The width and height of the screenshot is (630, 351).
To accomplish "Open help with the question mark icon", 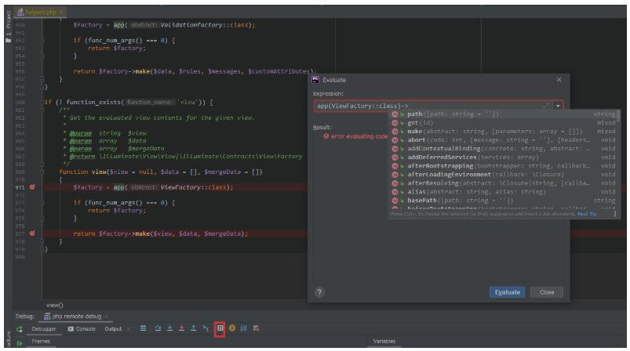I will point(319,292).
